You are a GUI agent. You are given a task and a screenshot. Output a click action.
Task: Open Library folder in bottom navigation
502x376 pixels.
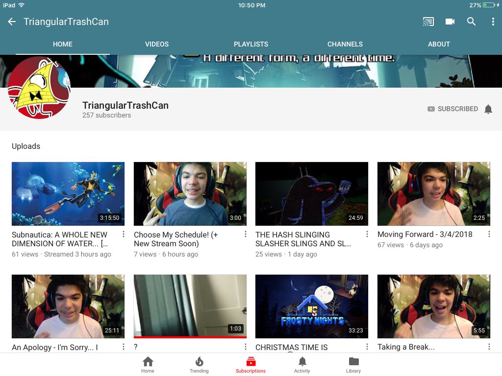coord(353,365)
